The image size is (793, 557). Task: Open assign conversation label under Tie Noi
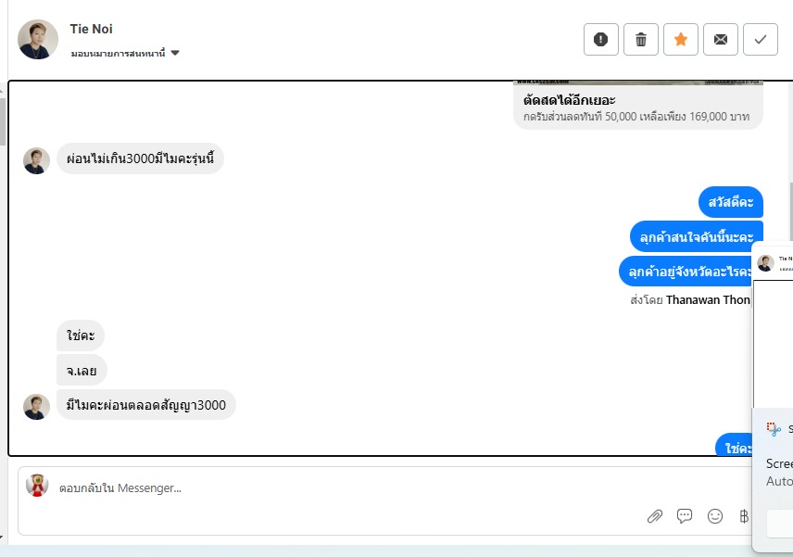pyautogui.click(x=118, y=53)
